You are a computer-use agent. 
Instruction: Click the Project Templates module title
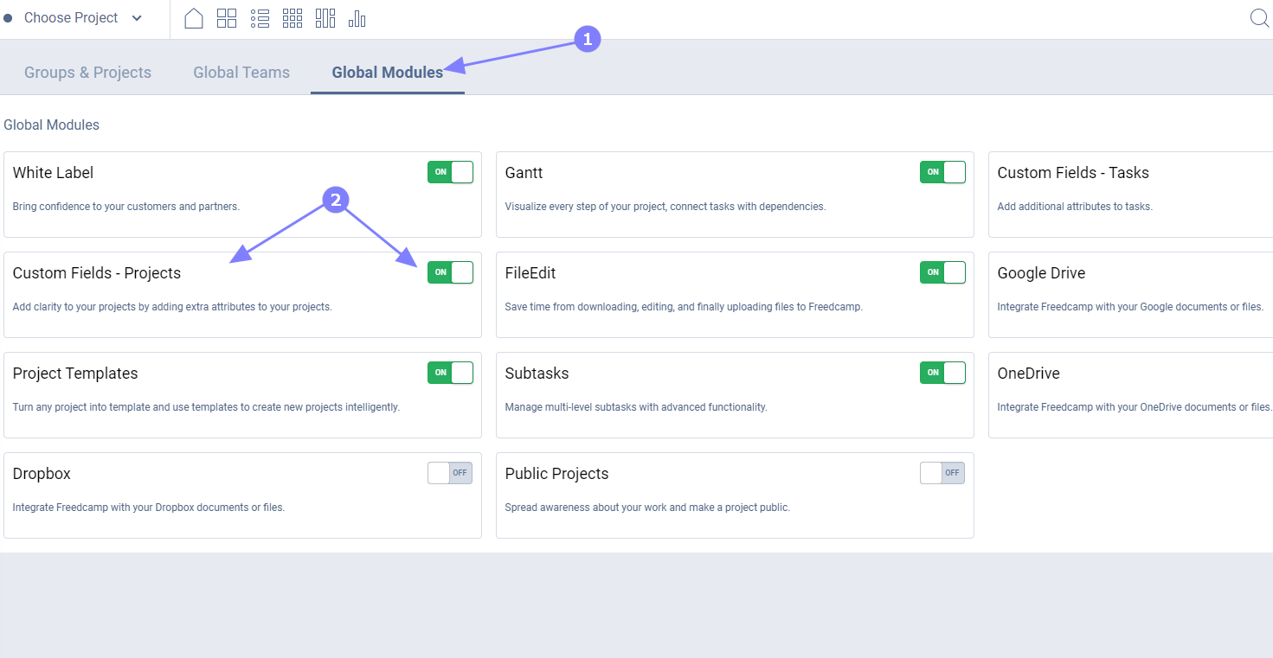point(75,374)
